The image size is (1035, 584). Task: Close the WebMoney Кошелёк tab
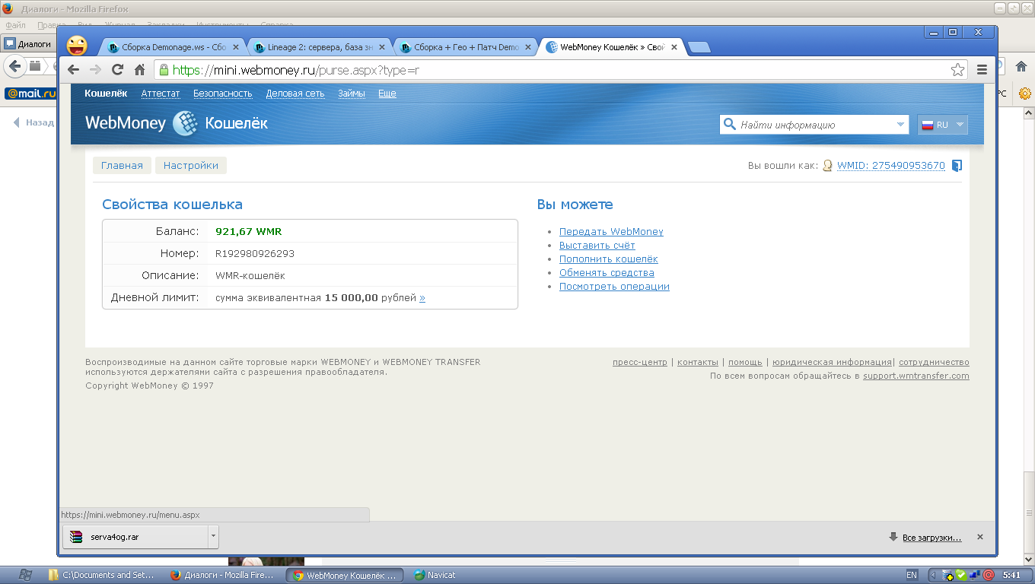[x=675, y=47]
